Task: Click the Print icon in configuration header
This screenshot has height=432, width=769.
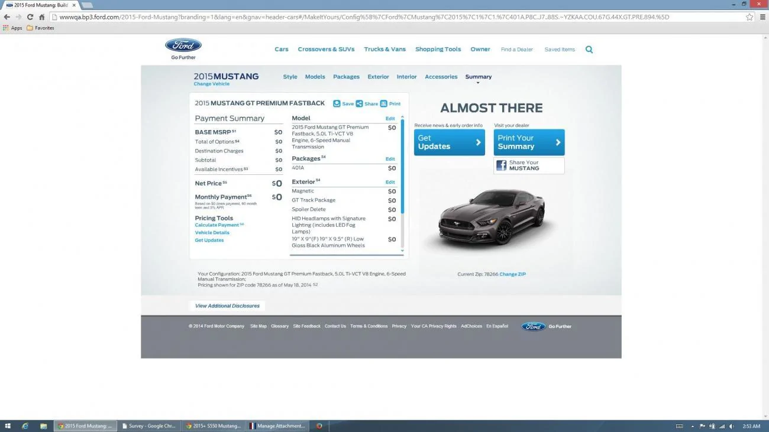Action: click(383, 103)
